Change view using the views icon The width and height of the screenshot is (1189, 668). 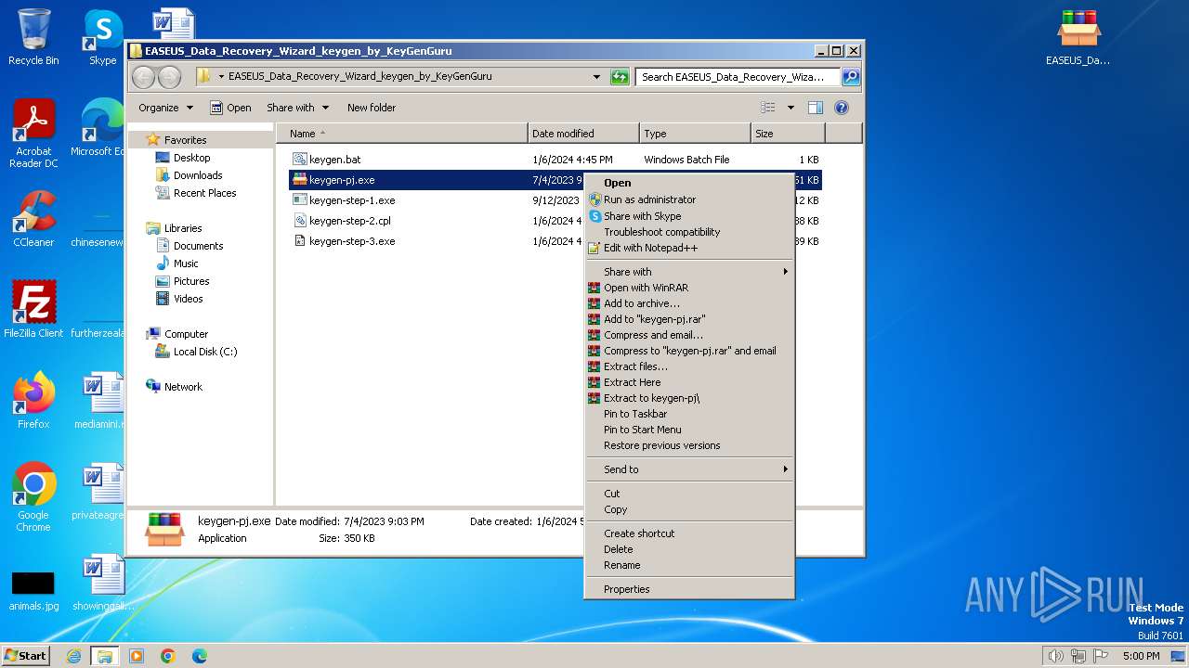tap(768, 108)
